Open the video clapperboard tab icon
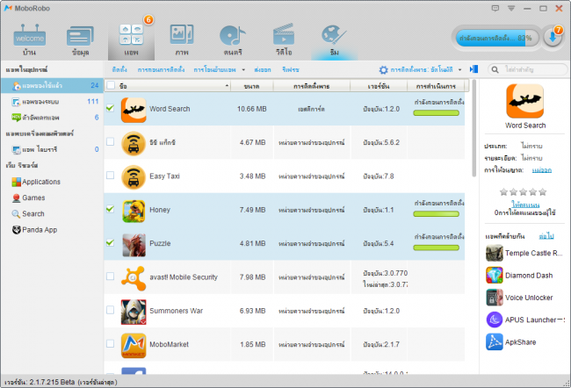Image resolution: width=571 pixels, height=388 pixels. coord(284,35)
